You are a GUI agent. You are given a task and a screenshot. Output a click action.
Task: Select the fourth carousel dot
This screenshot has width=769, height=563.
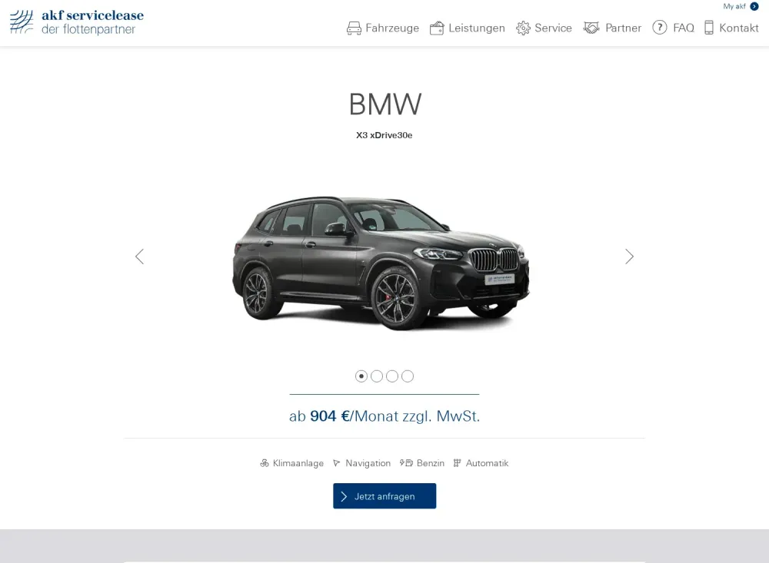pos(408,376)
